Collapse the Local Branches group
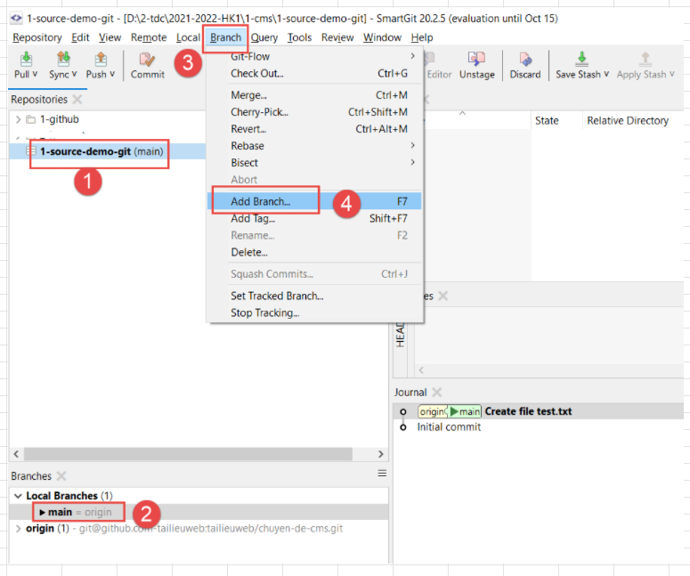The height and width of the screenshot is (576, 690). pos(18,496)
